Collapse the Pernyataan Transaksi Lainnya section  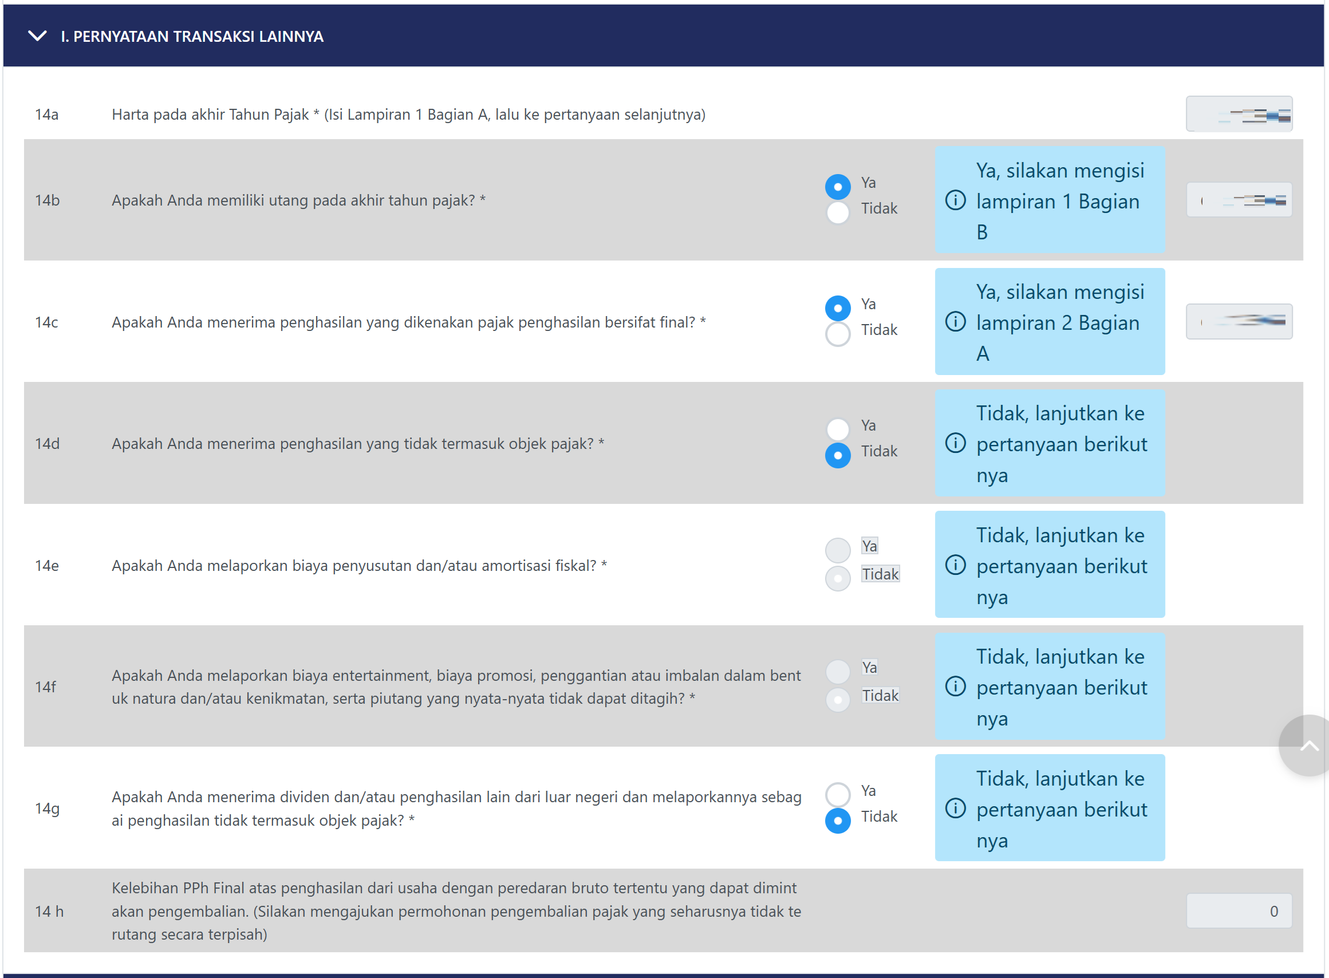tap(37, 36)
